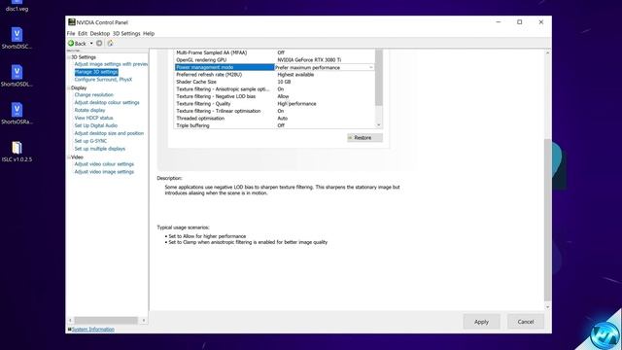Click the Restore button
This screenshot has height=350, width=622.
click(x=364, y=138)
